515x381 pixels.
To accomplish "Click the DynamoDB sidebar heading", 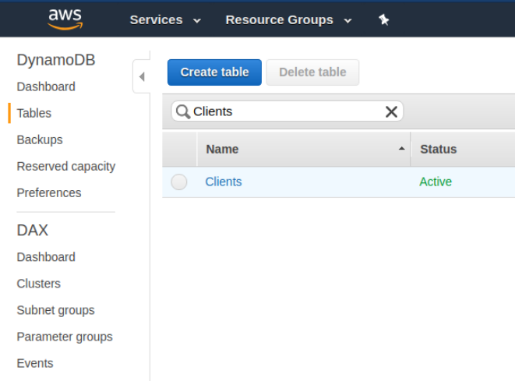I will coord(56,60).
